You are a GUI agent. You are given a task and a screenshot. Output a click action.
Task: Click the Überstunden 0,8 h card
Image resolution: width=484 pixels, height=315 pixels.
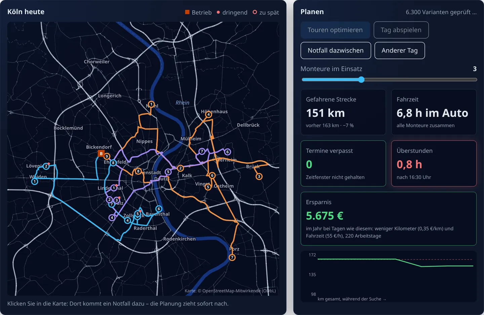click(x=434, y=164)
